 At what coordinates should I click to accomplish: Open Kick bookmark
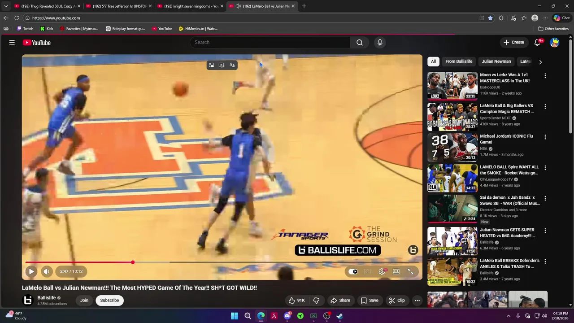[47, 29]
